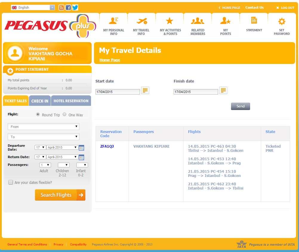
Task: Open the Twitter bird icon
Action: pos(75,7)
